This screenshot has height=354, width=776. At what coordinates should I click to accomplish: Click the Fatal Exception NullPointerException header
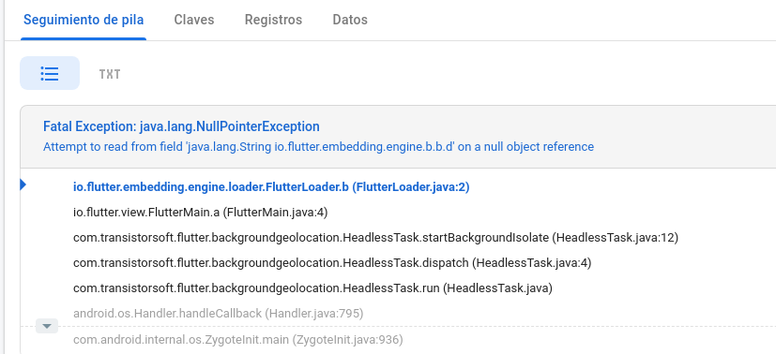click(x=181, y=126)
